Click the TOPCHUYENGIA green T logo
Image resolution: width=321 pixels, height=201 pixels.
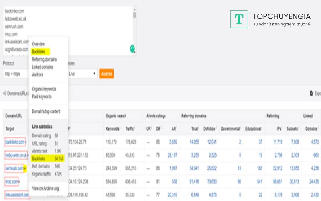[239, 19]
